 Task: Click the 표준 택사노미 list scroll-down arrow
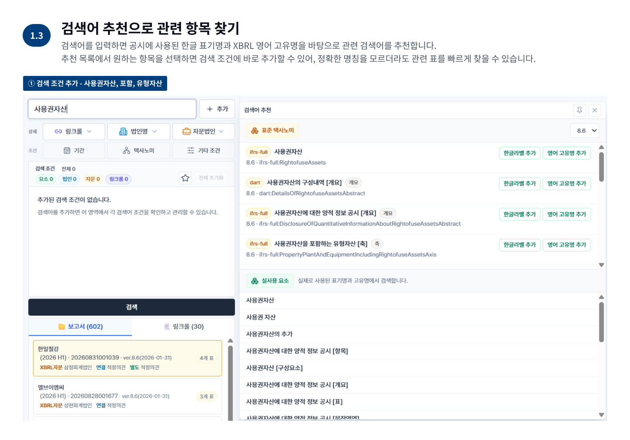(601, 265)
